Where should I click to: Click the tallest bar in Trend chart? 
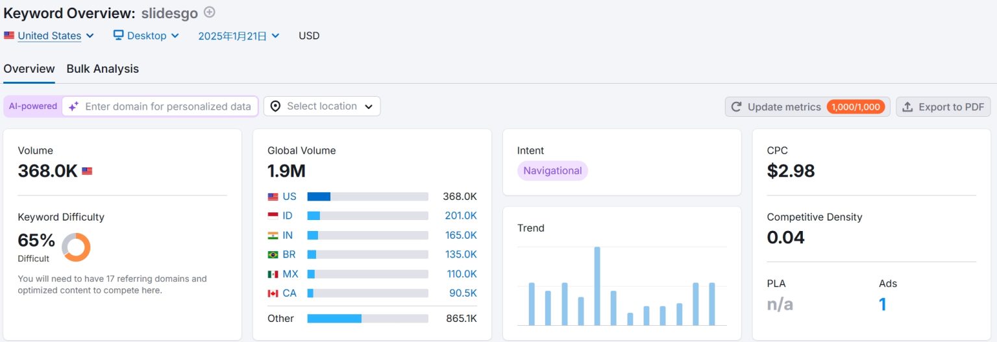tap(597, 286)
